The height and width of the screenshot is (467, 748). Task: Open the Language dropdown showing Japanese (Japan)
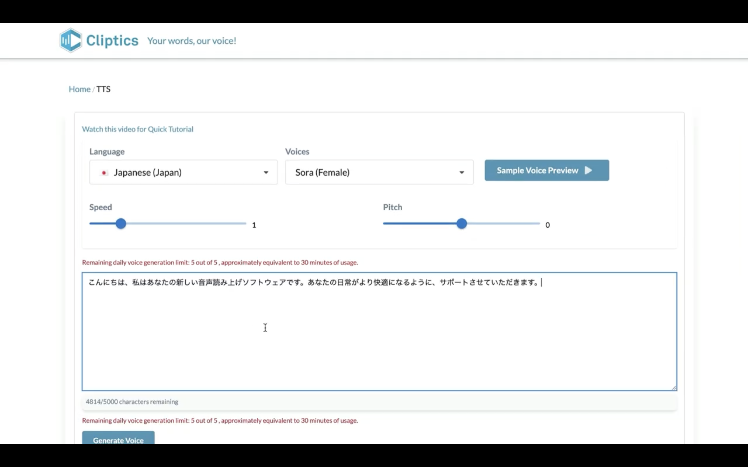click(184, 172)
